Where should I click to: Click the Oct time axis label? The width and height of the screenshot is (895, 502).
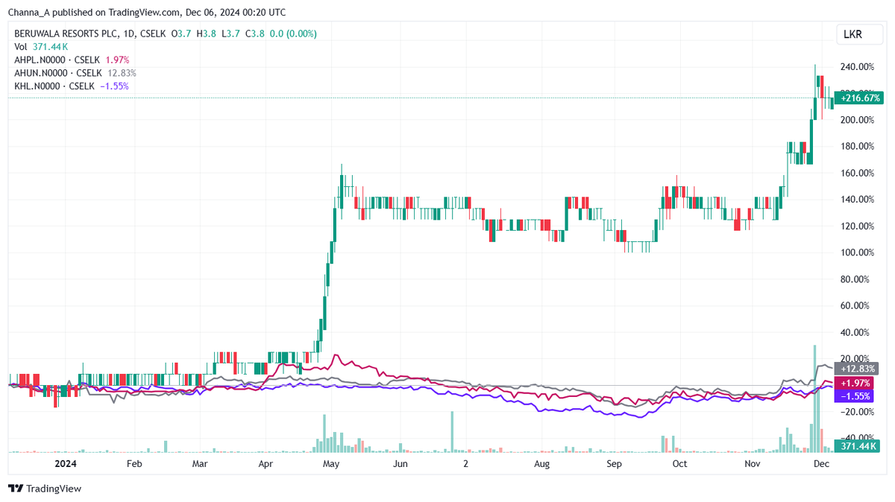[679, 463]
